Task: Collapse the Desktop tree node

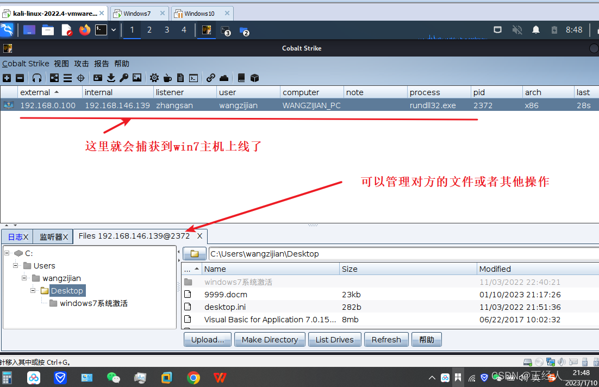Action: pos(33,291)
